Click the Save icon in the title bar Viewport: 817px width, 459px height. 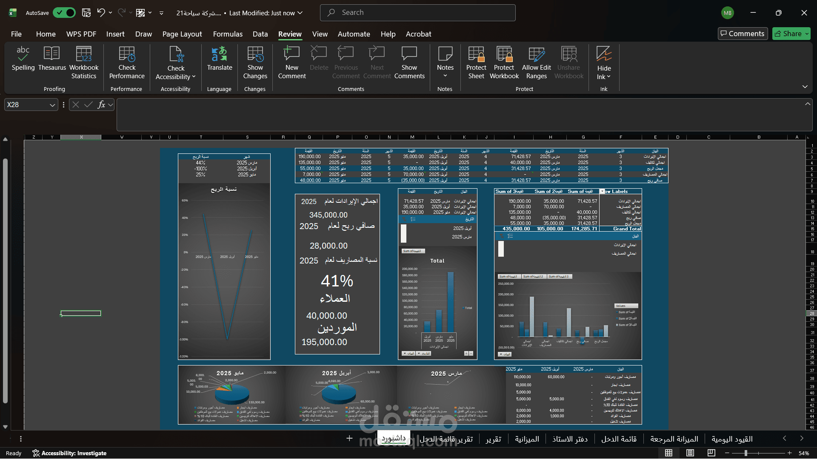point(86,13)
